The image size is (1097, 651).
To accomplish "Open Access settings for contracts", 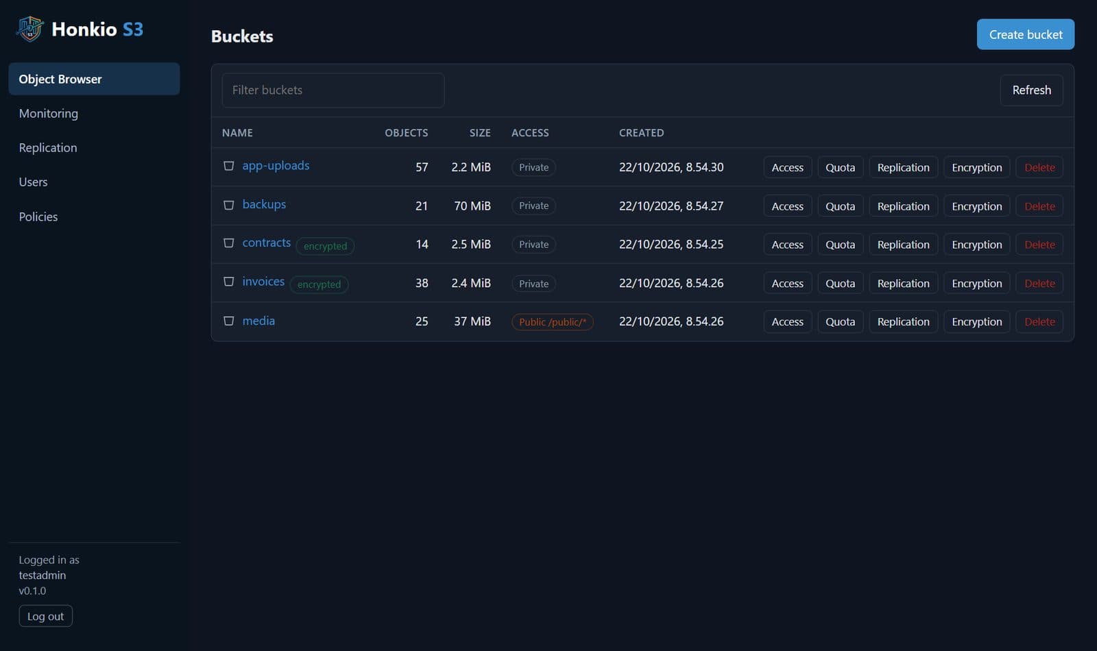I will [x=788, y=245].
